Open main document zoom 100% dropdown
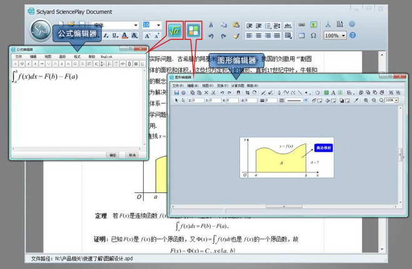 (x=343, y=36)
